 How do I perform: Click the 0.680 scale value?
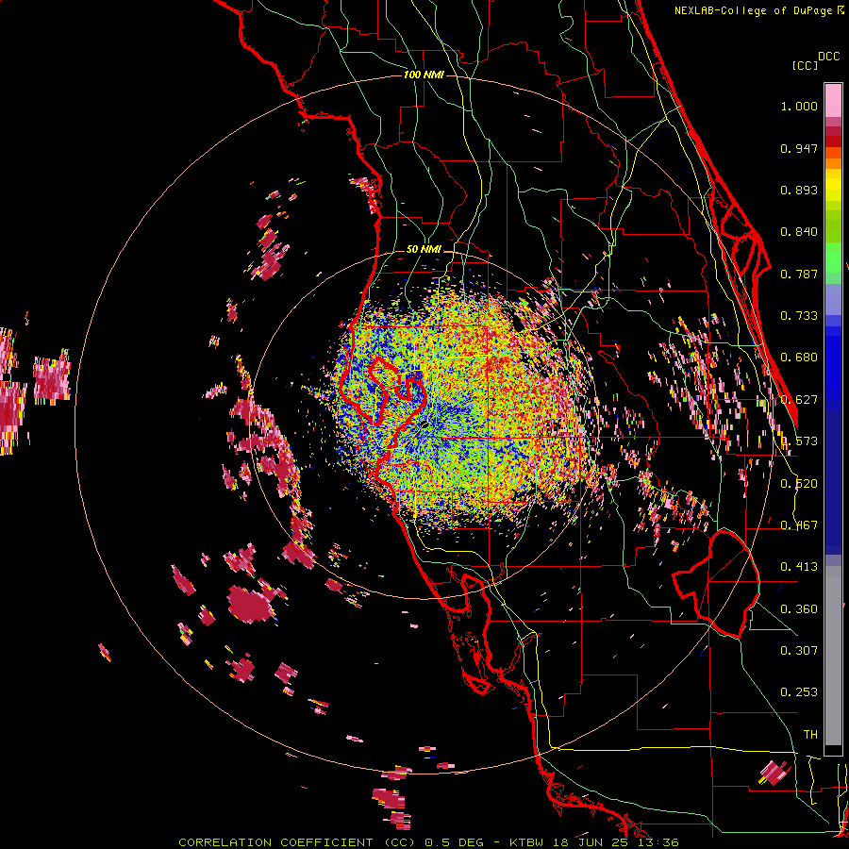click(799, 358)
